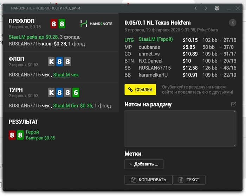
Task: Click the UTG position label
Action: (x=129, y=40)
